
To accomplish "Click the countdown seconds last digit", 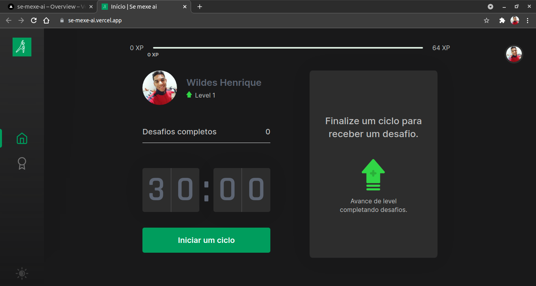I will pyautogui.click(x=256, y=190).
